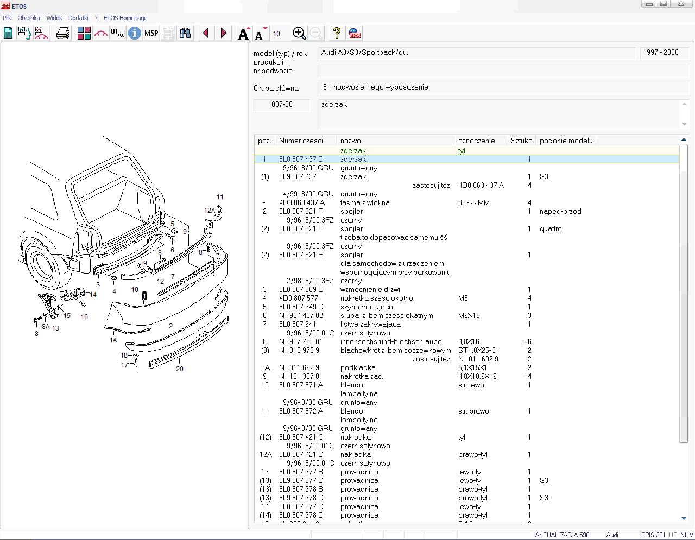This screenshot has height=540, width=695.
Task: Zoom in with the magnifier plus icon
Action: 299,33
